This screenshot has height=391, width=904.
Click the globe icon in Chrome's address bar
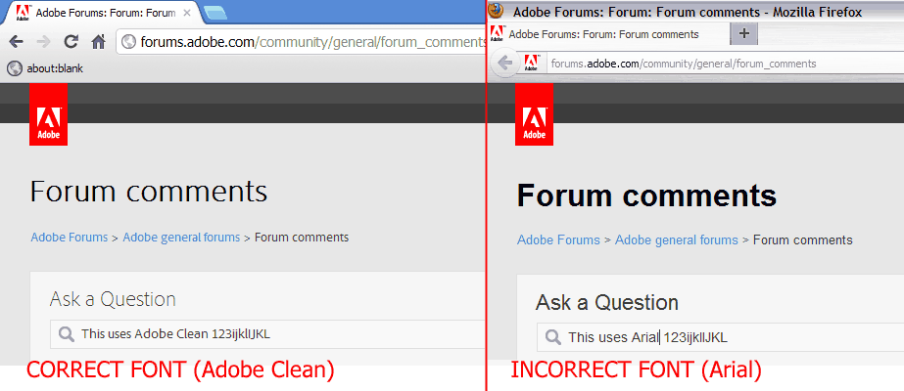[129, 41]
